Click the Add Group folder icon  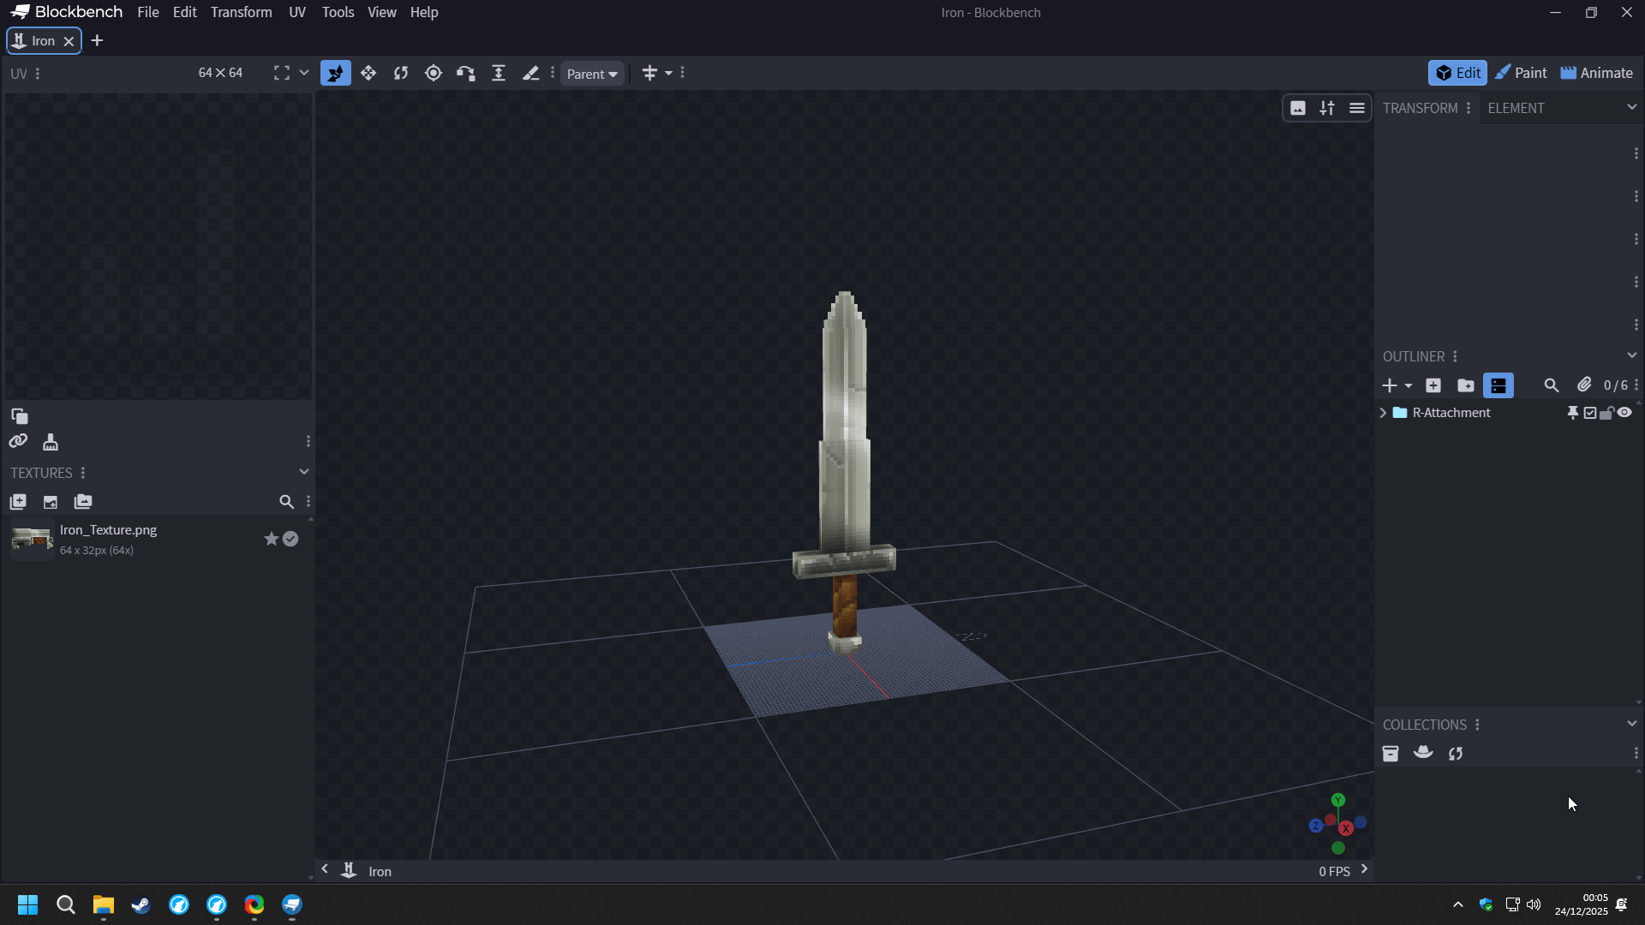click(1466, 385)
